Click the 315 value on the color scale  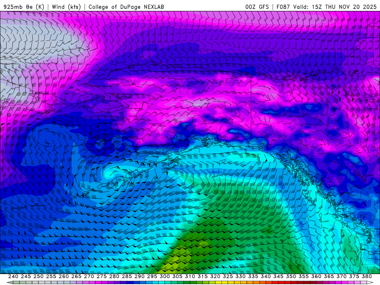point(202,276)
